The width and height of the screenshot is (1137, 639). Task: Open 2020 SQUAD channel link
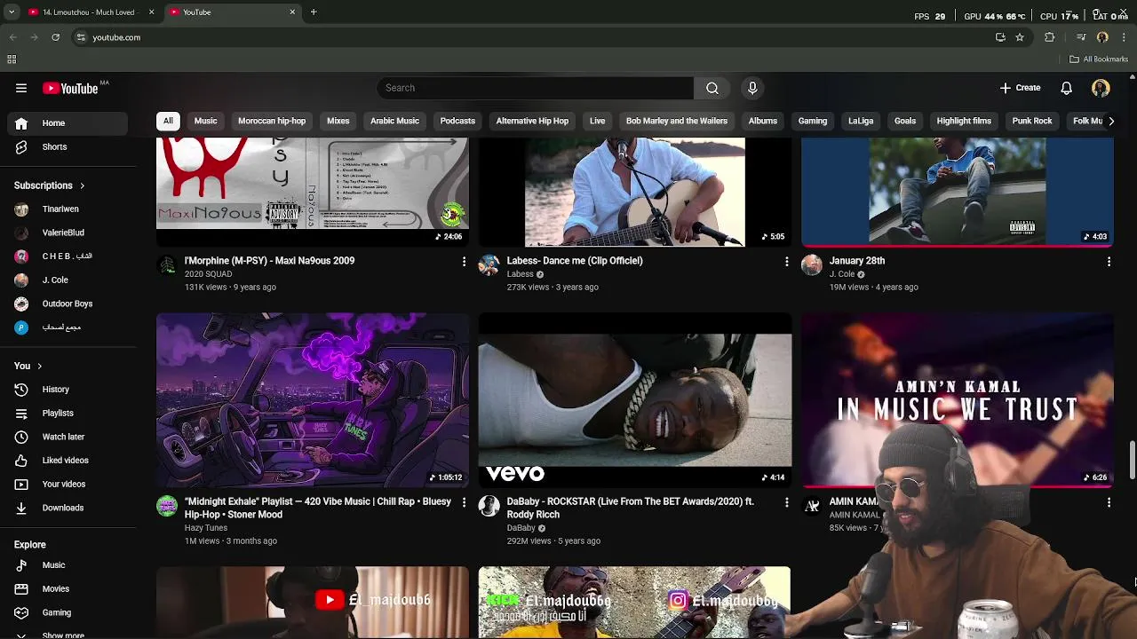click(x=208, y=274)
